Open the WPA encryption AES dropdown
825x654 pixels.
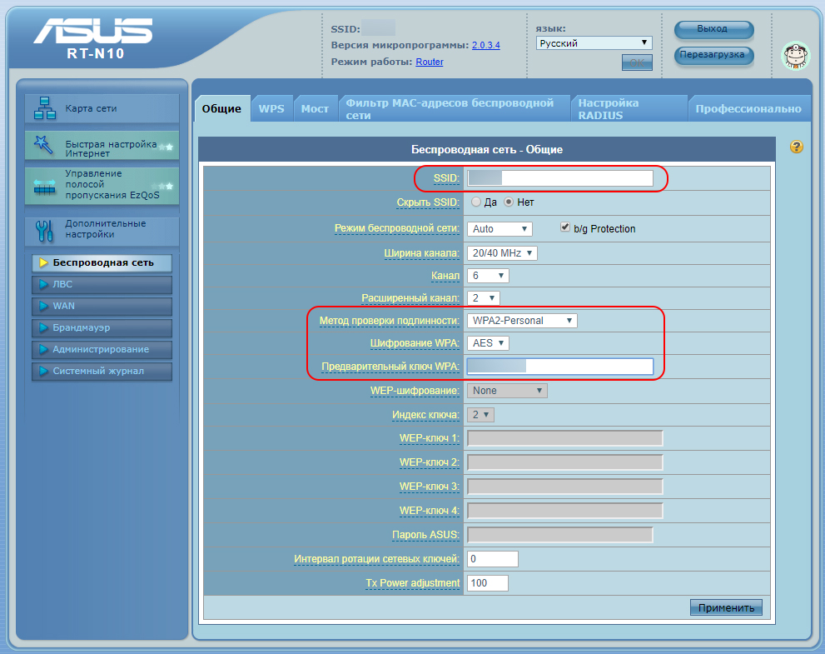(488, 343)
